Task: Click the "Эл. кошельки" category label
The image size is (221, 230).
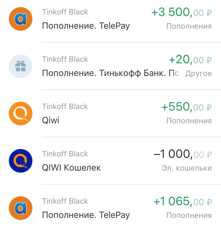Action: point(187,168)
